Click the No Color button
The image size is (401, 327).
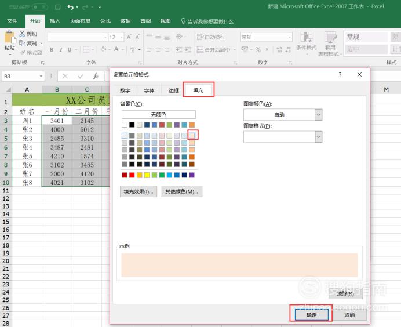tap(159, 115)
